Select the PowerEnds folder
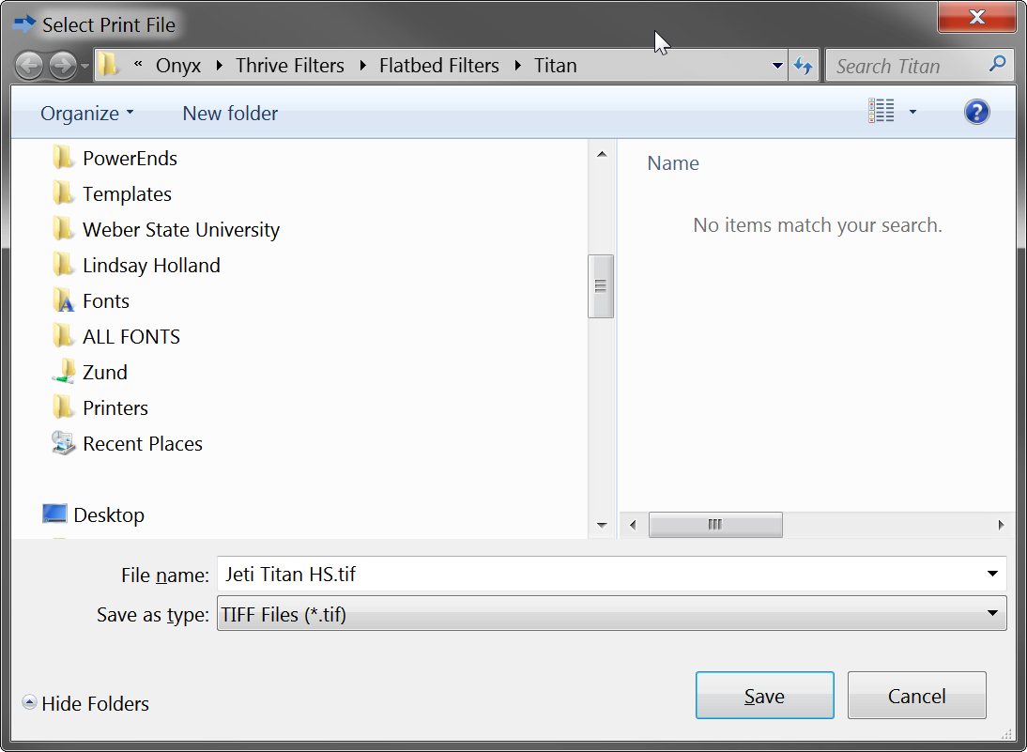The height and width of the screenshot is (752, 1027). click(x=130, y=158)
